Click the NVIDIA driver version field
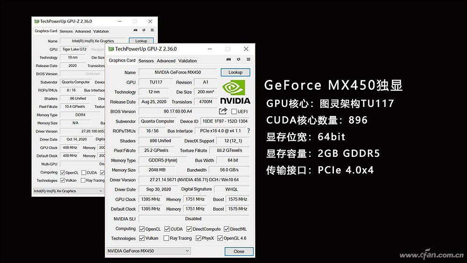 point(194,179)
